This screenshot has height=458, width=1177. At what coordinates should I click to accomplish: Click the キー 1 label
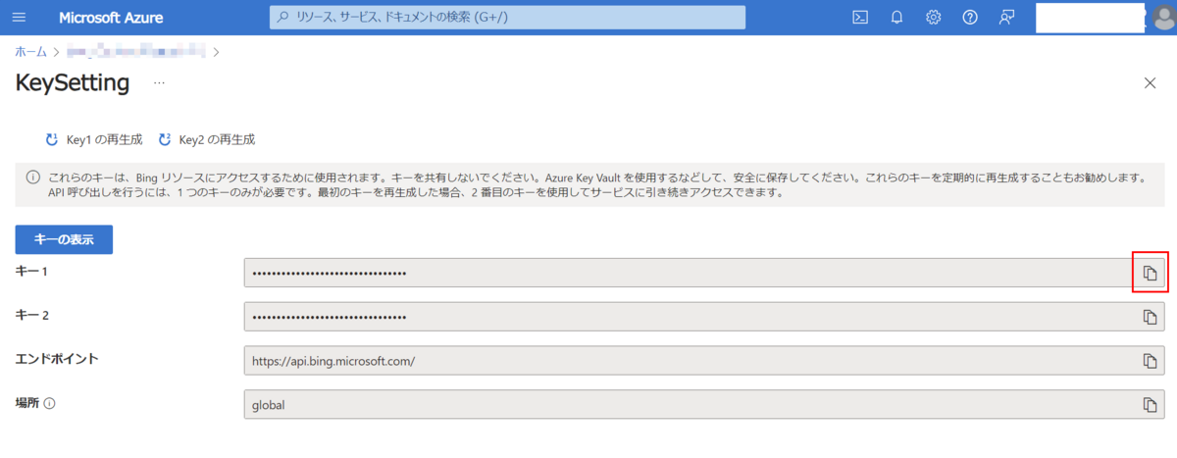coord(32,270)
